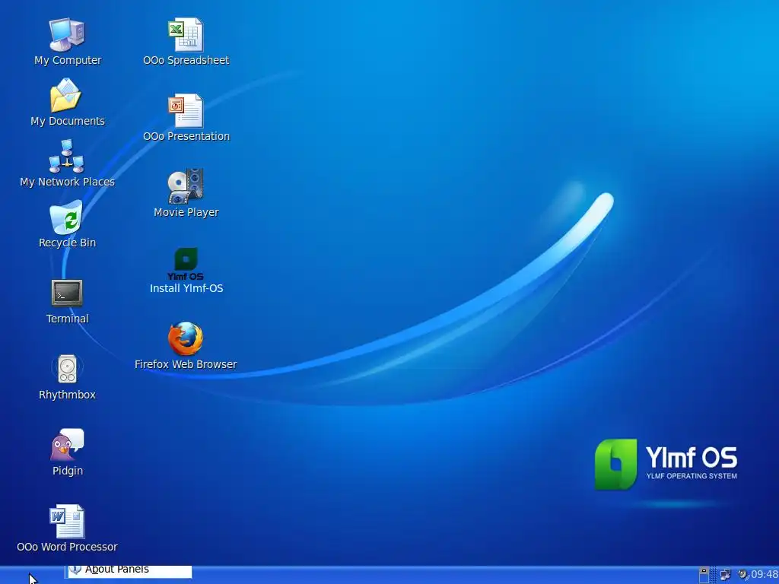Viewport: 779px width, 584px height.
Task: Click the Pidgin messenger icon
Action: [67, 444]
